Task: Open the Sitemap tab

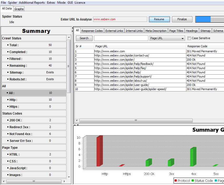Action: (x=205, y=31)
